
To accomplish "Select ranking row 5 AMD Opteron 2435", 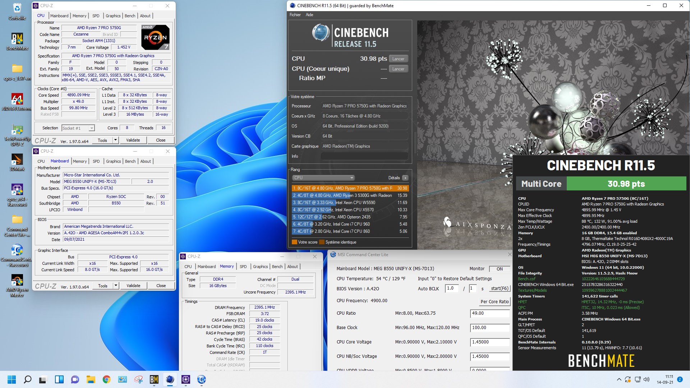I will coord(350,217).
